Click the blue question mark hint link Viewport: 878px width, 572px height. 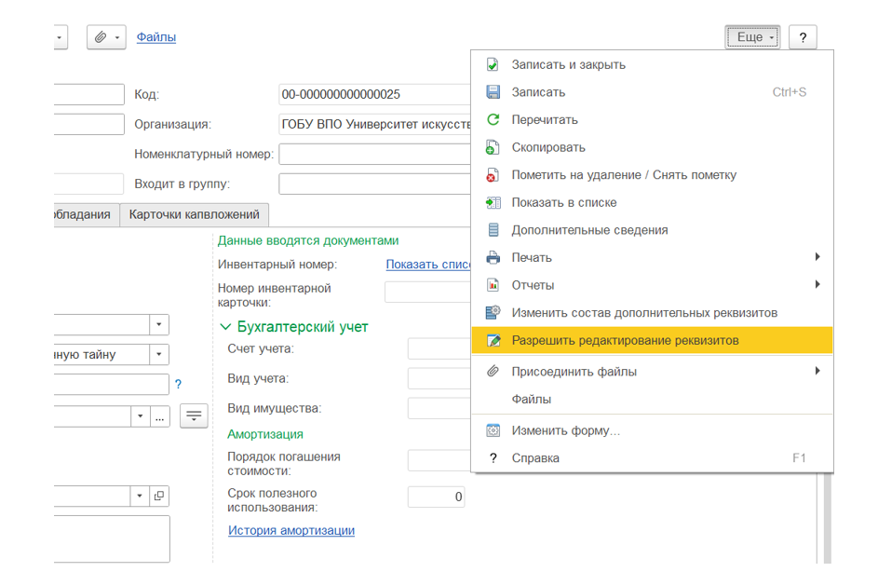coord(178,385)
